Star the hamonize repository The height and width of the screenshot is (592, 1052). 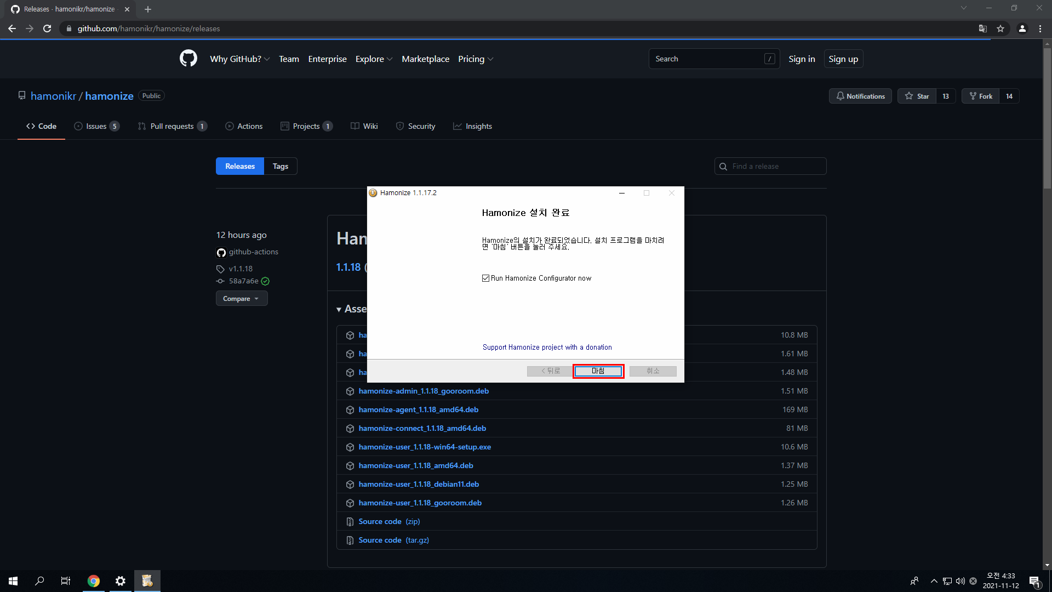(917, 96)
